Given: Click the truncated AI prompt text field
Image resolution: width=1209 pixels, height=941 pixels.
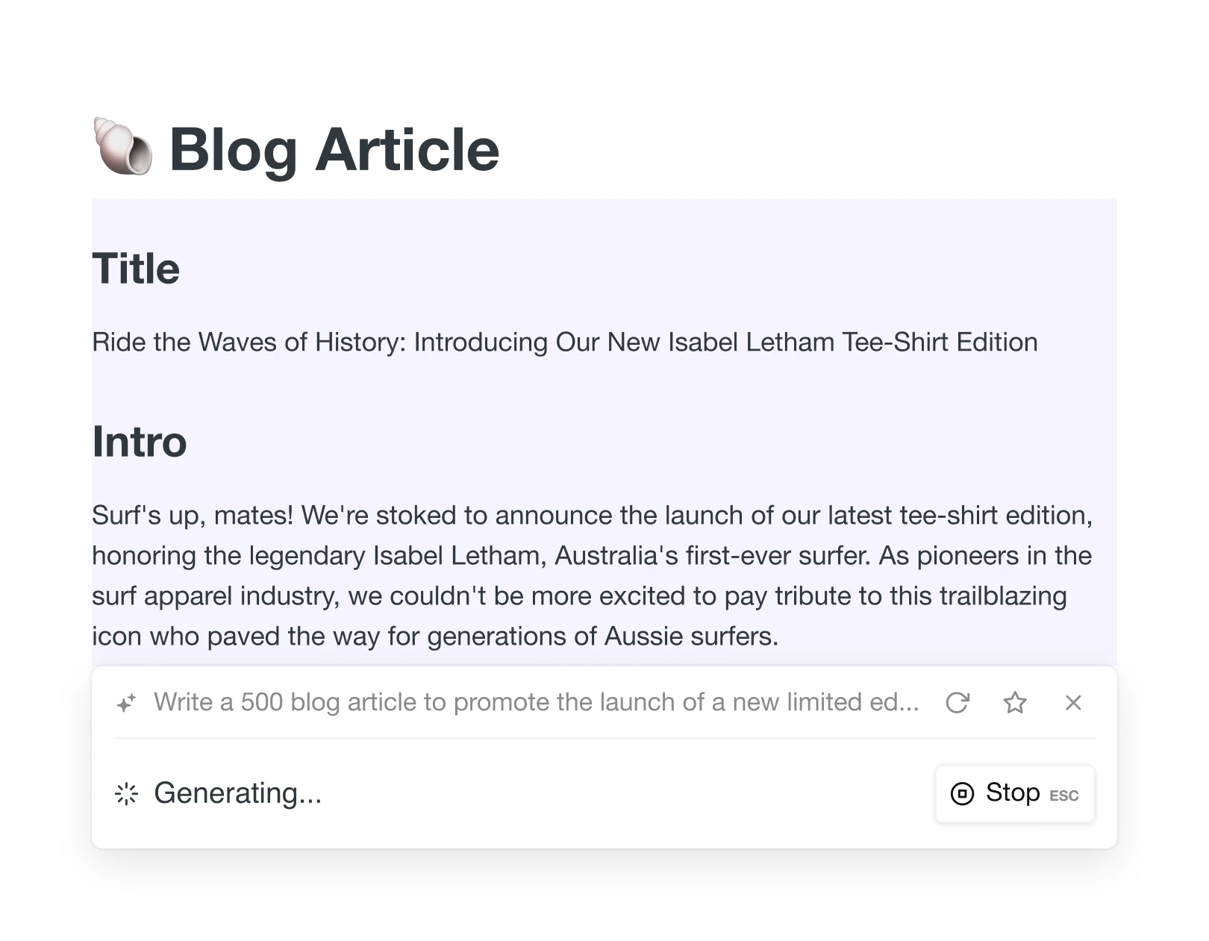Looking at the screenshot, I should point(536,702).
